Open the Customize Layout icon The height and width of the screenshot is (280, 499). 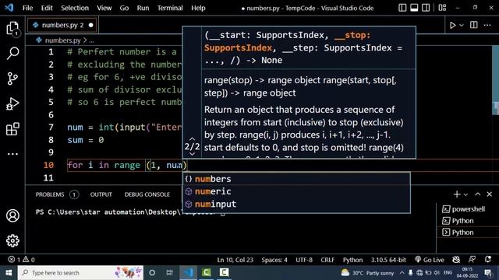(x=442, y=8)
